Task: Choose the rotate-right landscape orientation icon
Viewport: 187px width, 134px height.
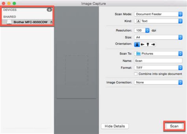Action: coord(142,44)
